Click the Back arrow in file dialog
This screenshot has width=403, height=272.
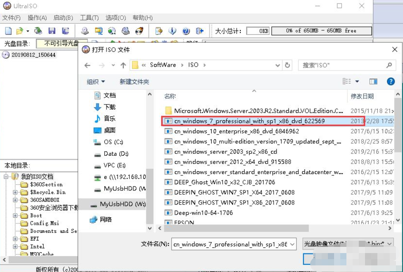pos(87,65)
